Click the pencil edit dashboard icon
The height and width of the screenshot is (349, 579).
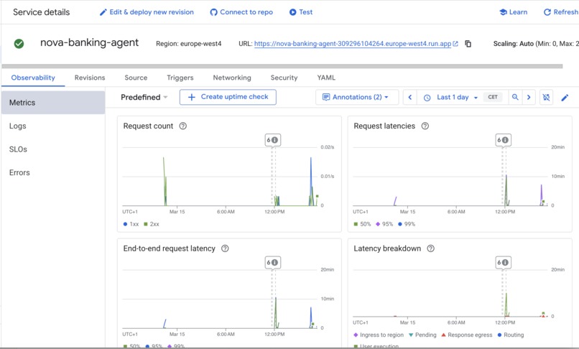pyautogui.click(x=565, y=98)
